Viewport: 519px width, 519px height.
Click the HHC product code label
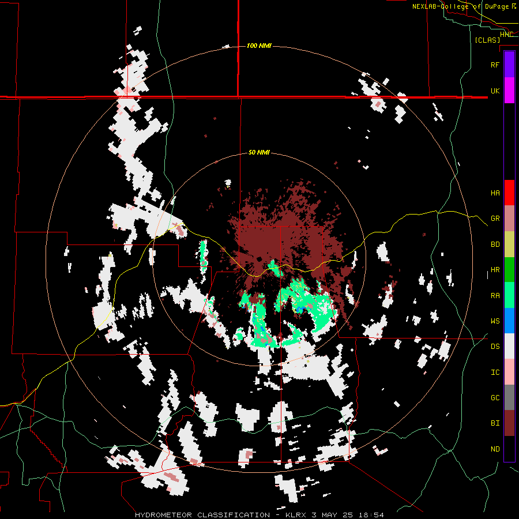(x=506, y=35)
